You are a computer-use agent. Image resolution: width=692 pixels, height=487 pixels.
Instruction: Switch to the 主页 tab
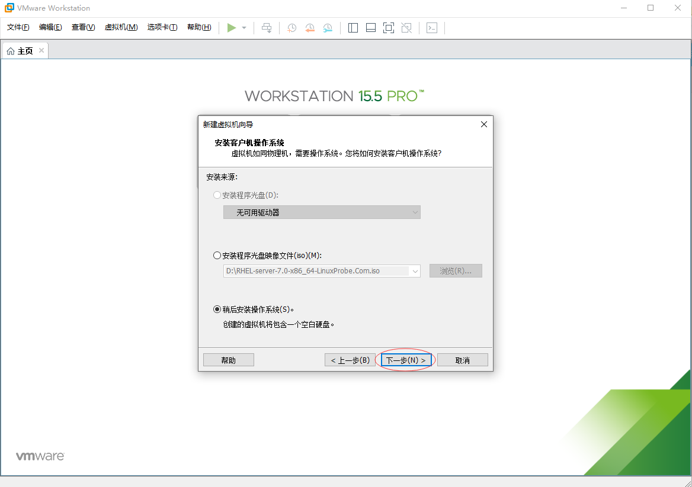[25, 51]
